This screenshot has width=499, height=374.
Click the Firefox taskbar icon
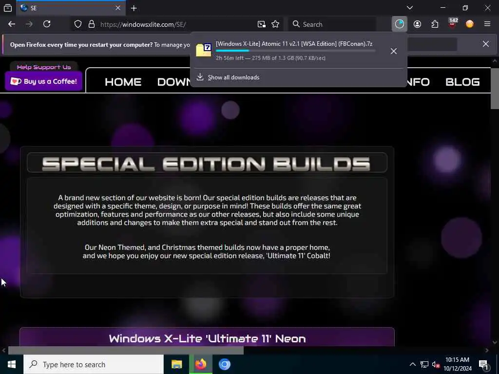pyautogui.click(x=200, y=364)
